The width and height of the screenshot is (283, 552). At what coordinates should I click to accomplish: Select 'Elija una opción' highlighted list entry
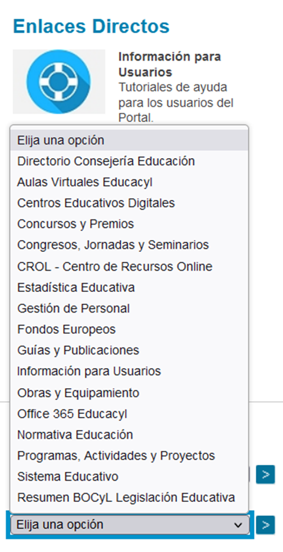129,140
